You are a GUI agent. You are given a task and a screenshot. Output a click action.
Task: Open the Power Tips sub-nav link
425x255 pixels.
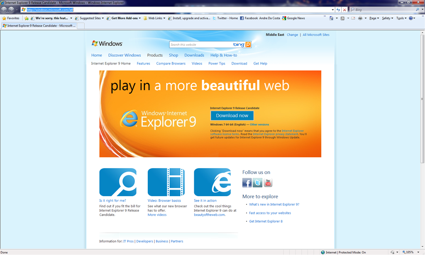click(x=217, y=64)
